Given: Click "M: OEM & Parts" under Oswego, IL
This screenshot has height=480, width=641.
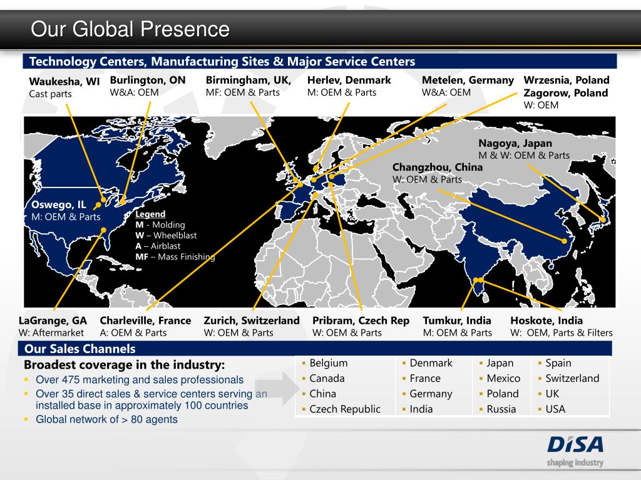Looking at the screenshot, I should coord(66,217).
